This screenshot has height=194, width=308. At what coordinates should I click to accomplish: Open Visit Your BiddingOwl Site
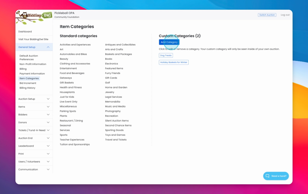pos(33,39)
